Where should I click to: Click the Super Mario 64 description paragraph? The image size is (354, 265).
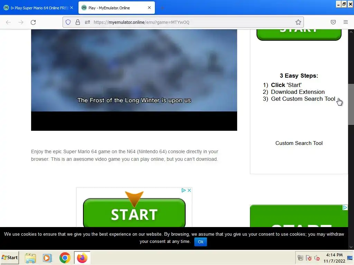pyautogui.click(x=124, y=155)
